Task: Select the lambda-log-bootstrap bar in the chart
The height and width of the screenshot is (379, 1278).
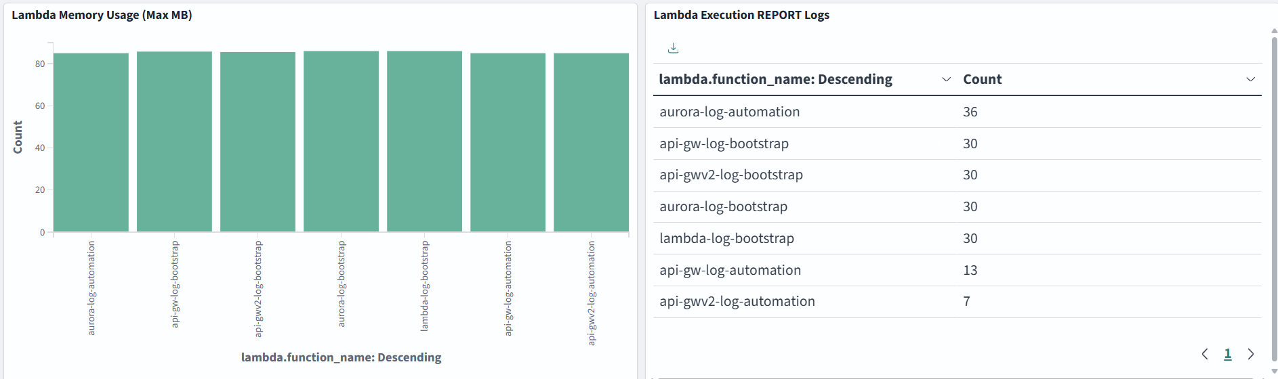Action: tap(424, 142)
